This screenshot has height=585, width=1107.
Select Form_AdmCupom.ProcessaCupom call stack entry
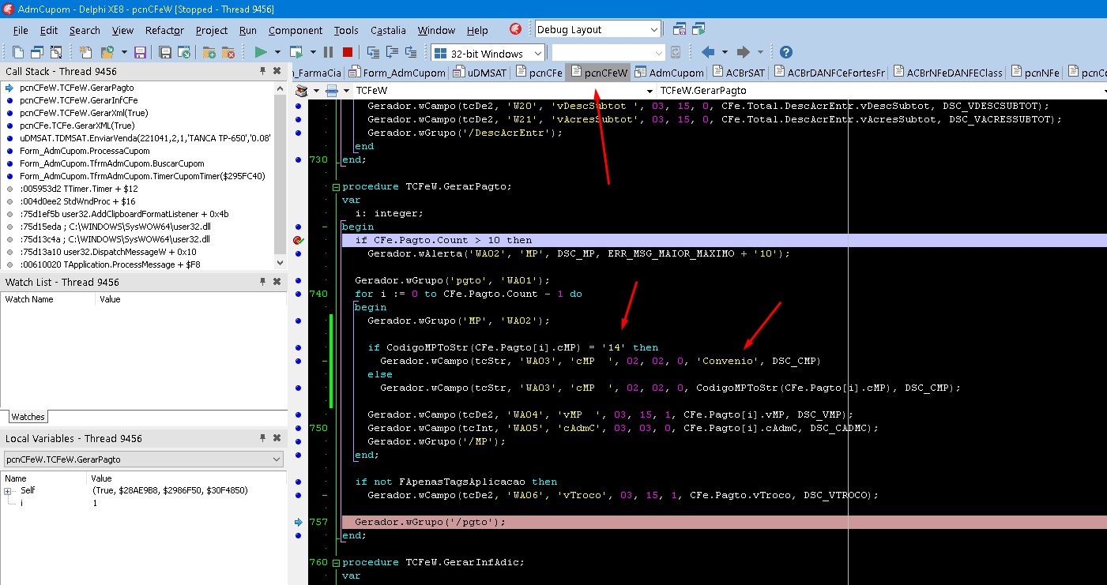(85, 151)
